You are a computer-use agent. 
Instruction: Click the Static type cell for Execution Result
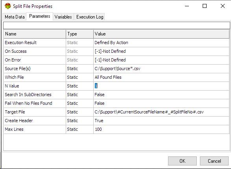click(80, 43)
